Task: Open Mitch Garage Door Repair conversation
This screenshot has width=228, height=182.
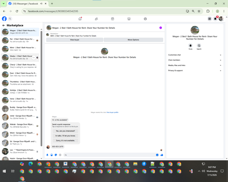Action: (x=20, y=134)
